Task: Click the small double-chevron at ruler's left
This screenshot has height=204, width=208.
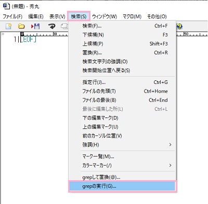Action: pyautogui.click(x=3, y=34)
